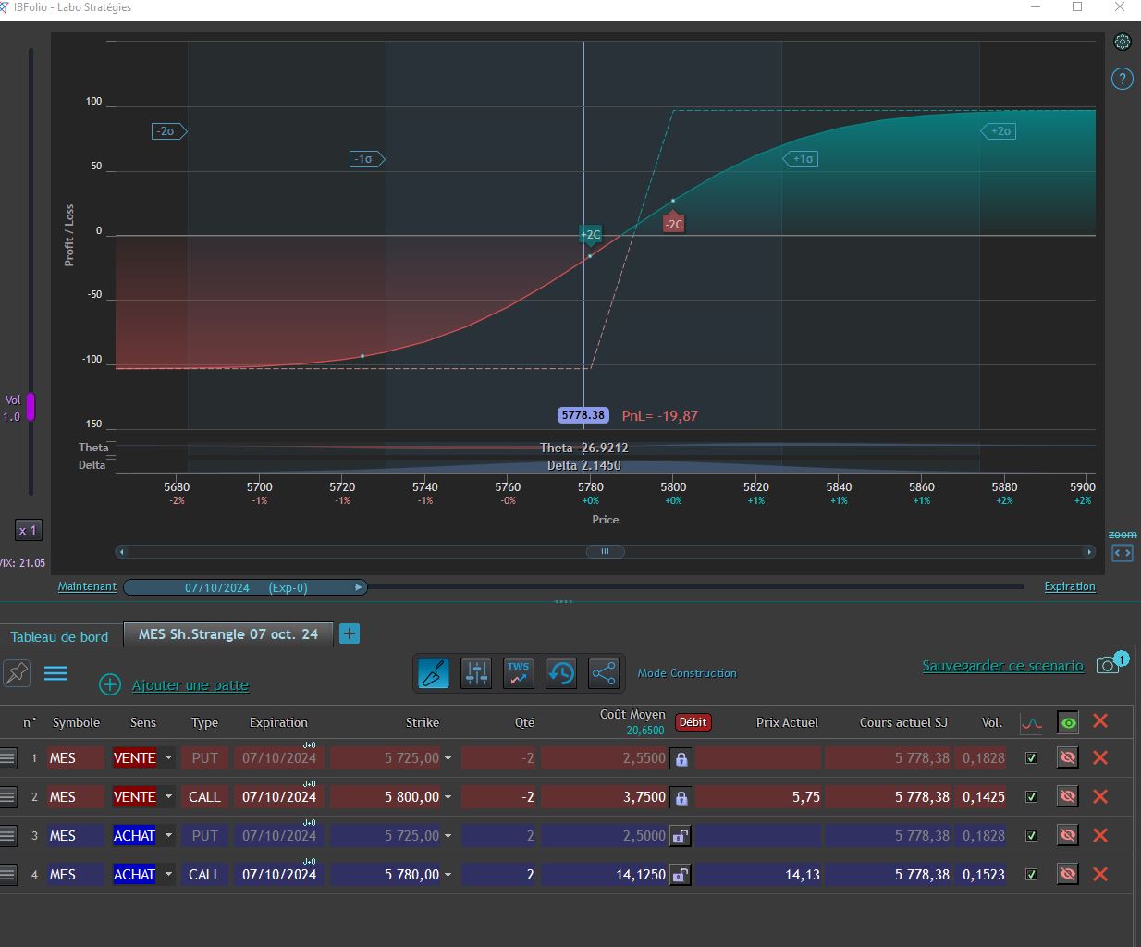Open Sens dropdown for leg 3 ACHAT
The image size is (1141, 947).
pyautogui.click(x=168, y=836)
